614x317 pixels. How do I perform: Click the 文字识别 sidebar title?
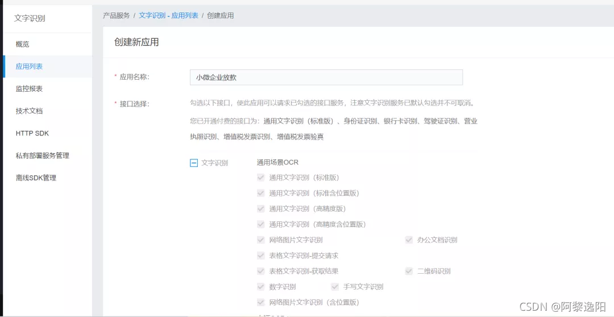(x=30, y=18)
